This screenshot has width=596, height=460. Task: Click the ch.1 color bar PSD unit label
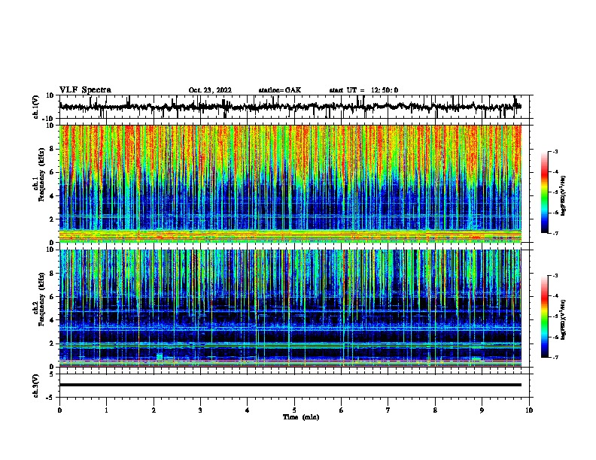tap(564, 195)
